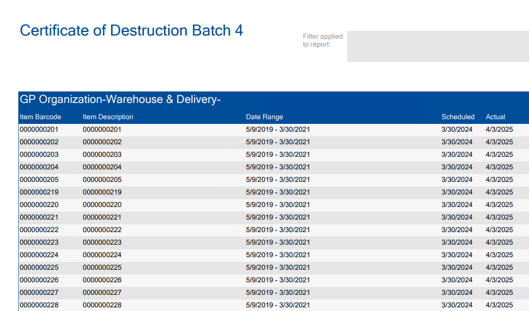Click the Date Range column header
Screen dimensions: 529x311
[x=264, y=117]
